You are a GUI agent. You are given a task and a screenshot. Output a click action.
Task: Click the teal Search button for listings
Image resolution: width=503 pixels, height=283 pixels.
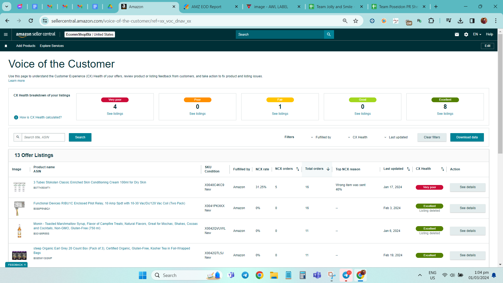[x=80, y=137]
